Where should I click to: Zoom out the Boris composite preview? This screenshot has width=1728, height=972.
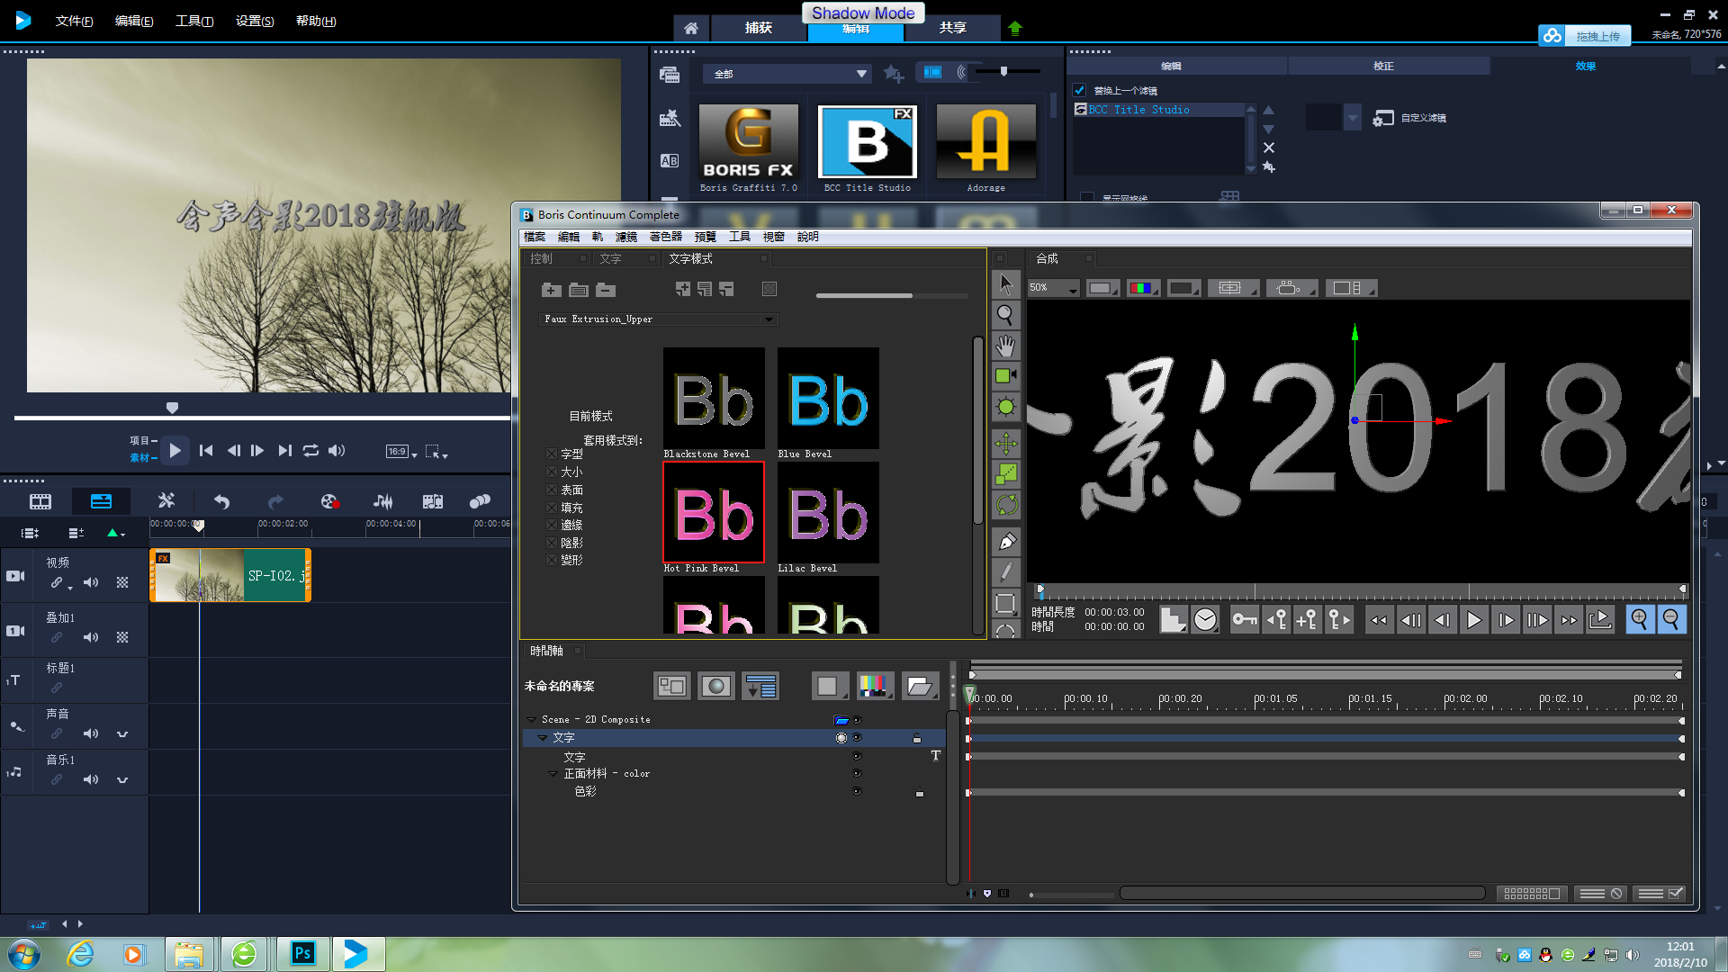tap(1671, 619)
